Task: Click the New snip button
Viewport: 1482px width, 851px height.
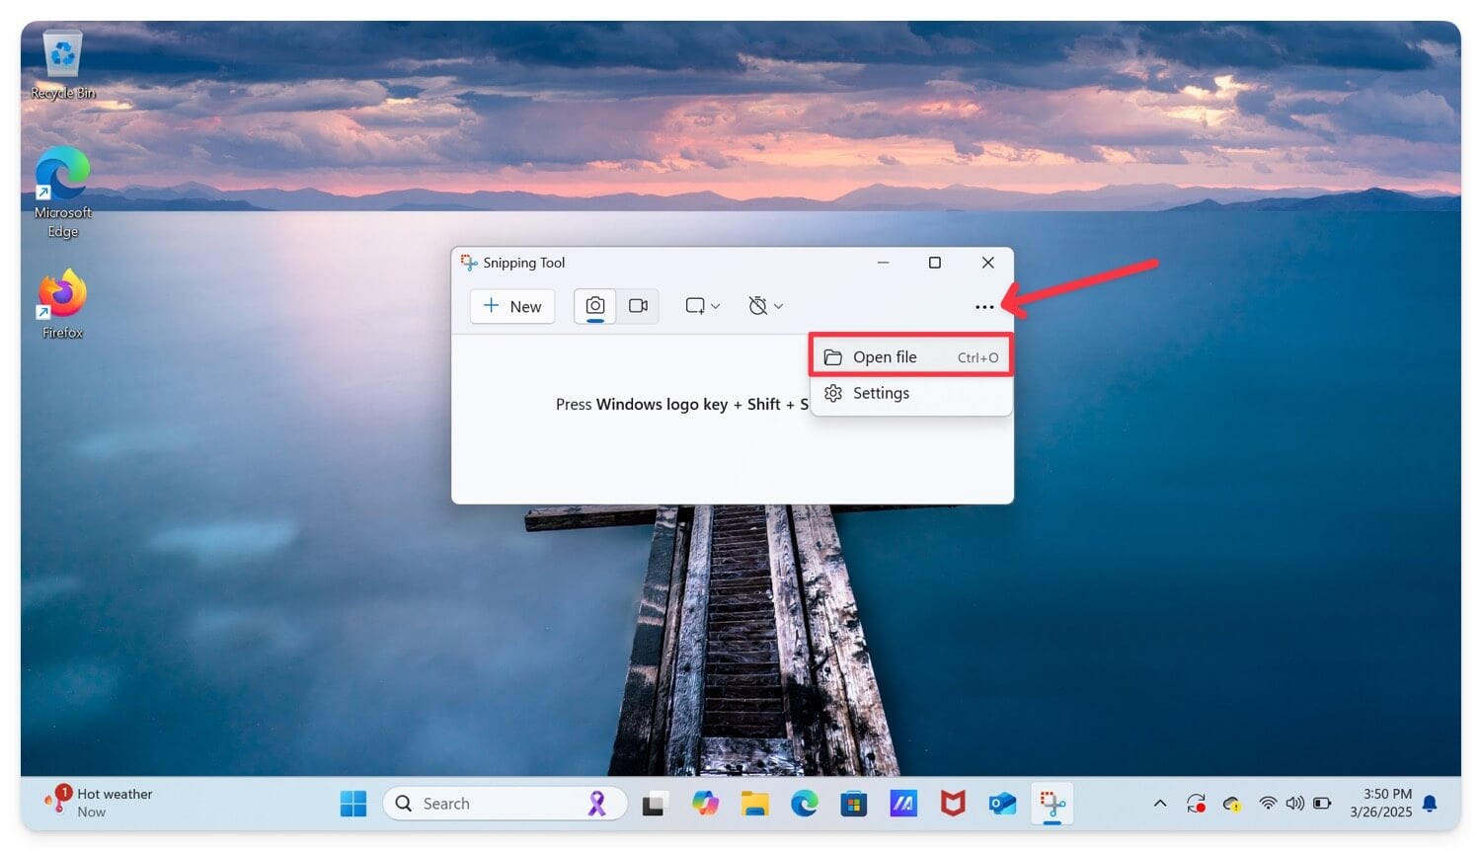Action: pos(512,306)
